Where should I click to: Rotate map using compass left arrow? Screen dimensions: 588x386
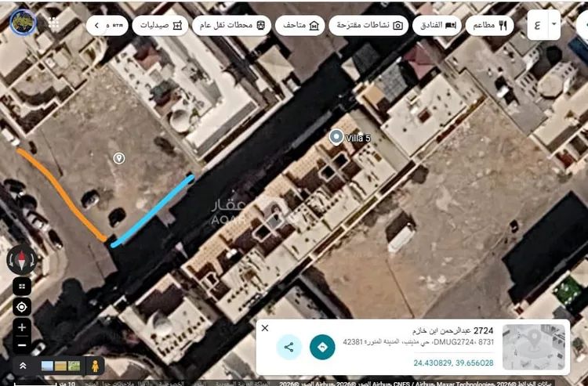[x=10, y=260]
